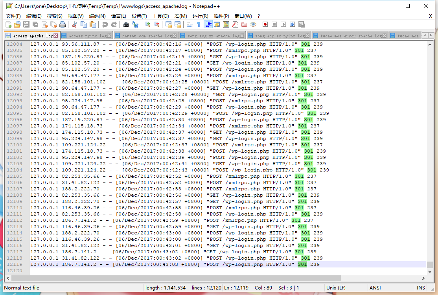Toggle Show all characters pilcrow icon
This screenshot has width=438, height=295.
pyautogui.click(x=199, y=24)
